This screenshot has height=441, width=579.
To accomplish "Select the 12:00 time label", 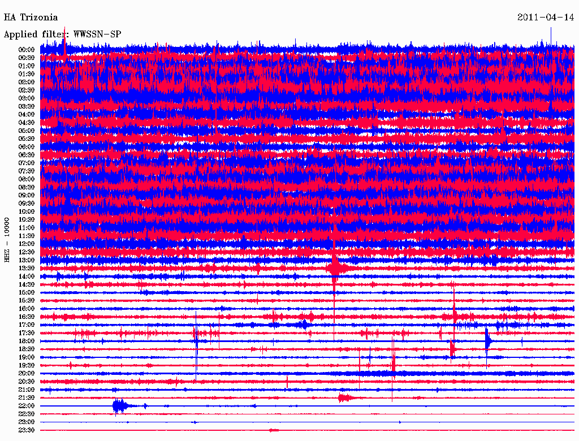I will [x=27, y=244].
